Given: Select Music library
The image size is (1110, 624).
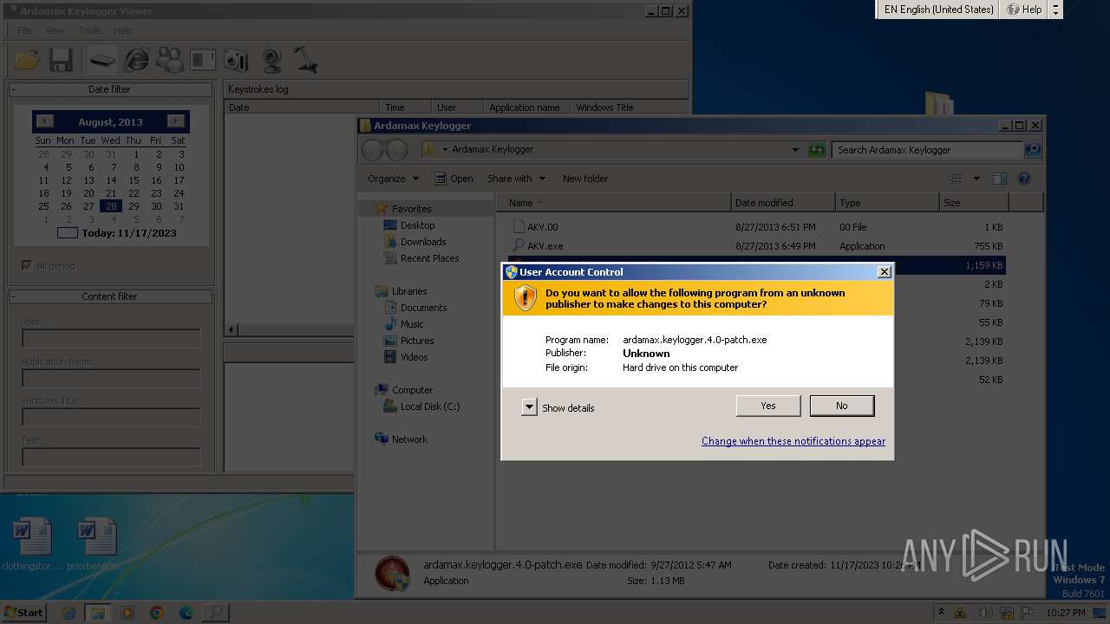Looking at the screenshot, I should click(x=412, y=324).
